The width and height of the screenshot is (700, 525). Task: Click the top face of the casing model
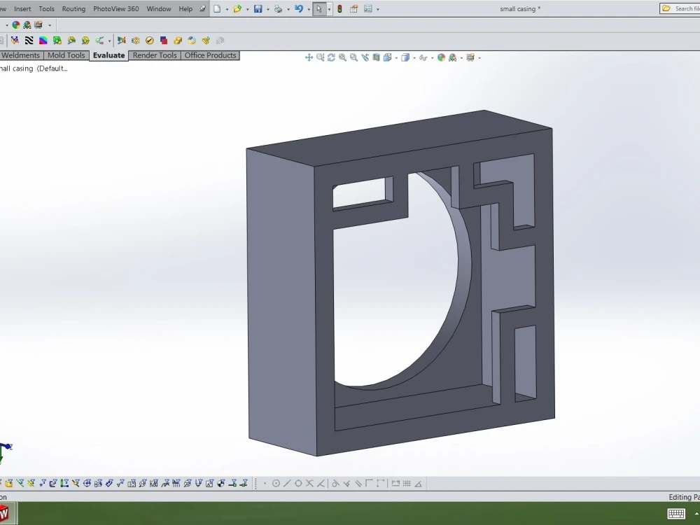click(x=400, y=139)
